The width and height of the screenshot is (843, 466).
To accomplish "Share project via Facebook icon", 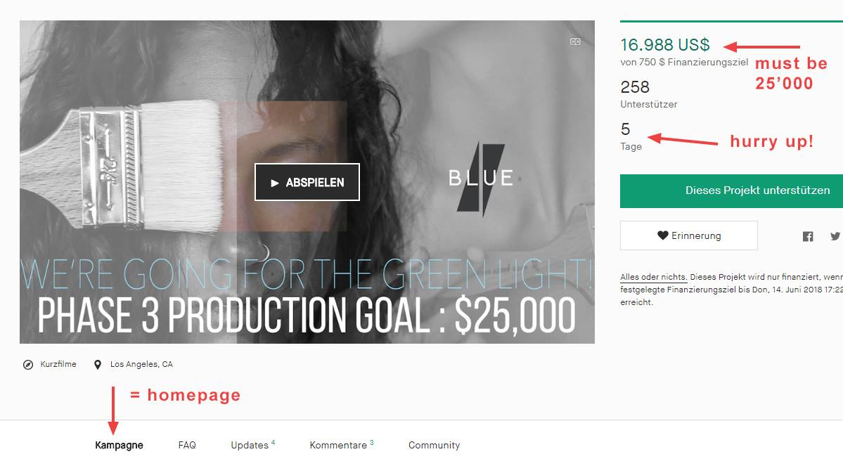I will 808,236.
